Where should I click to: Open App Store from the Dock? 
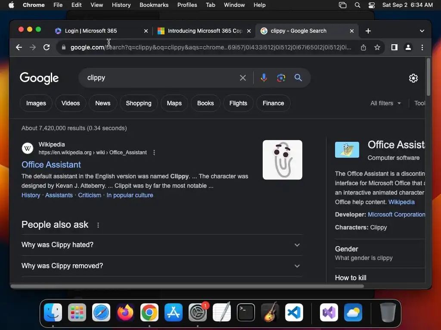174,312
